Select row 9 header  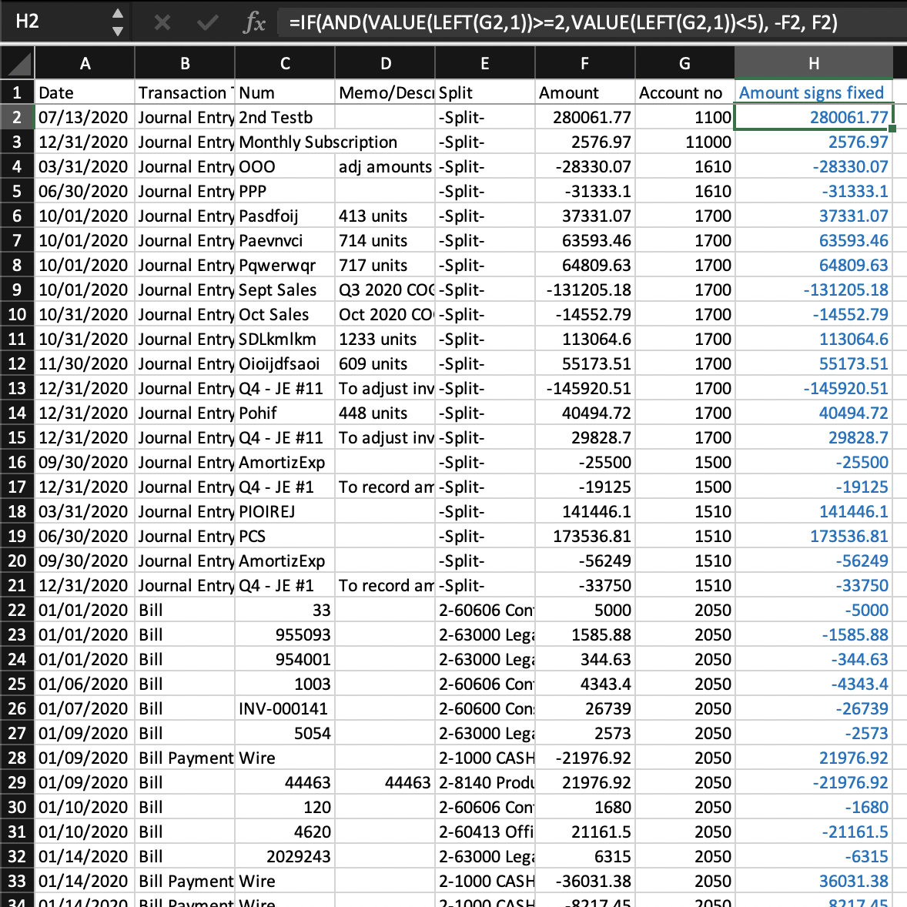18,290
